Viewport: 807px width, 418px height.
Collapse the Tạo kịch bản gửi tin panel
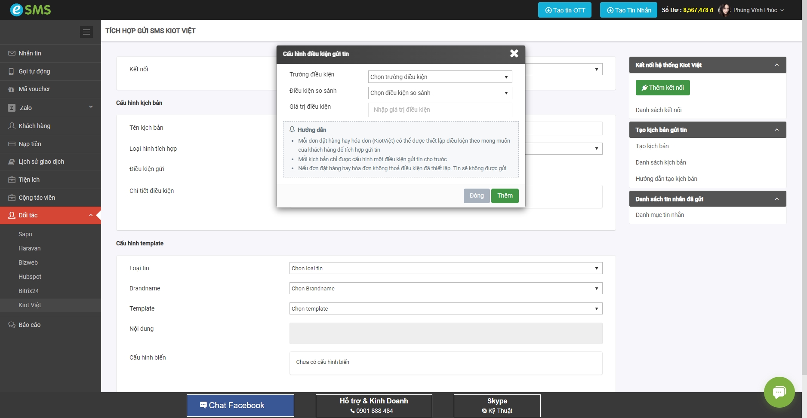[776, 130]
